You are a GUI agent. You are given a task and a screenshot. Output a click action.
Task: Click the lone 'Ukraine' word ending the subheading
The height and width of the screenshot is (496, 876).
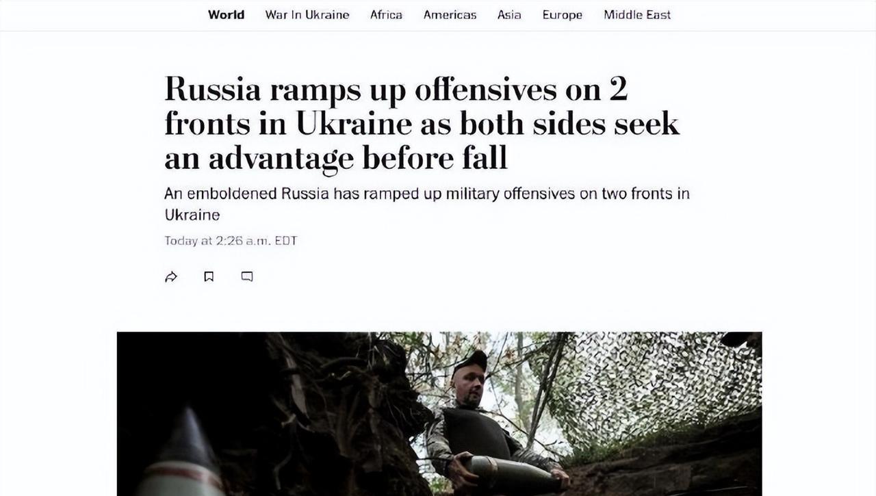click(192, 215)
